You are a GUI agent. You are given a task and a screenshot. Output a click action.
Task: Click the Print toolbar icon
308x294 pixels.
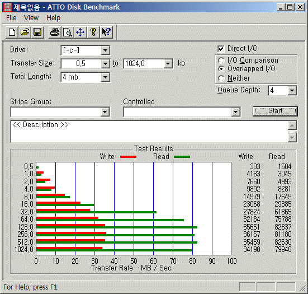tap(55, 32)
